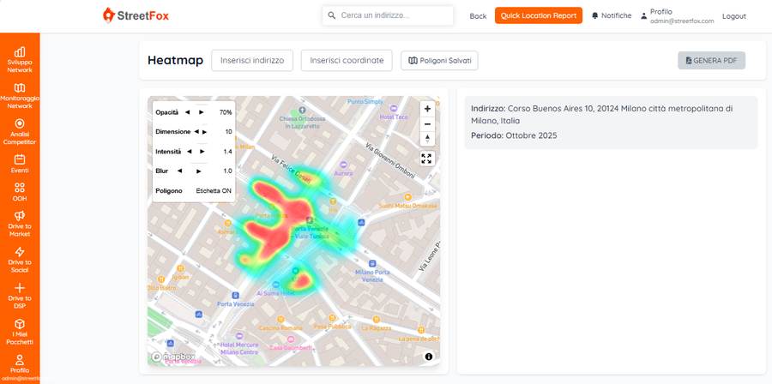The width and height of the screenshot is (772, 384).
Task: Click the Cascina Romana restaurant marker
Action: point(280,320)
